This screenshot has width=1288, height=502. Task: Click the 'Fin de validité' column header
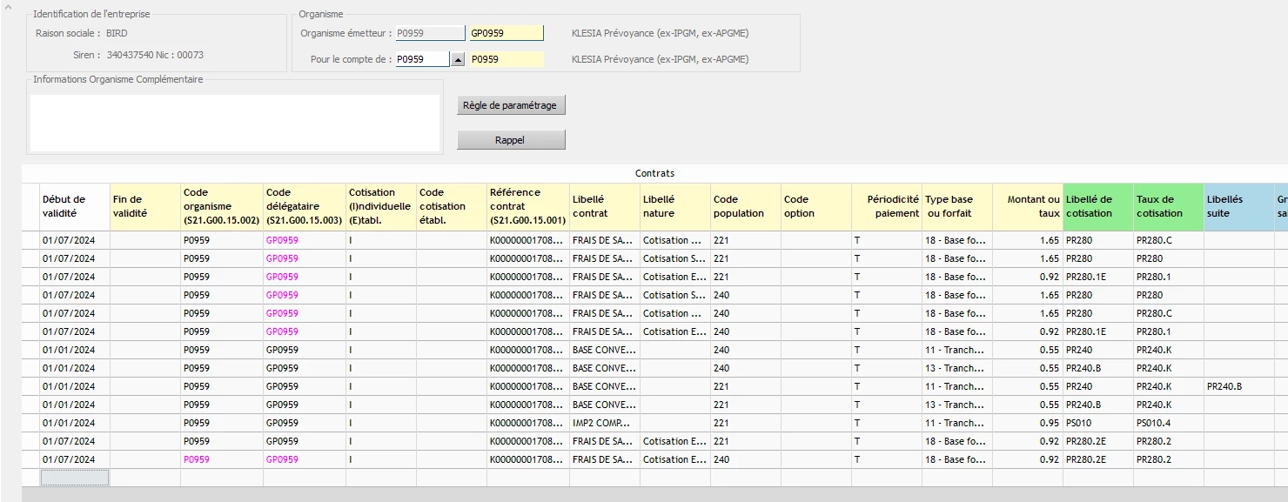point(145,206)
